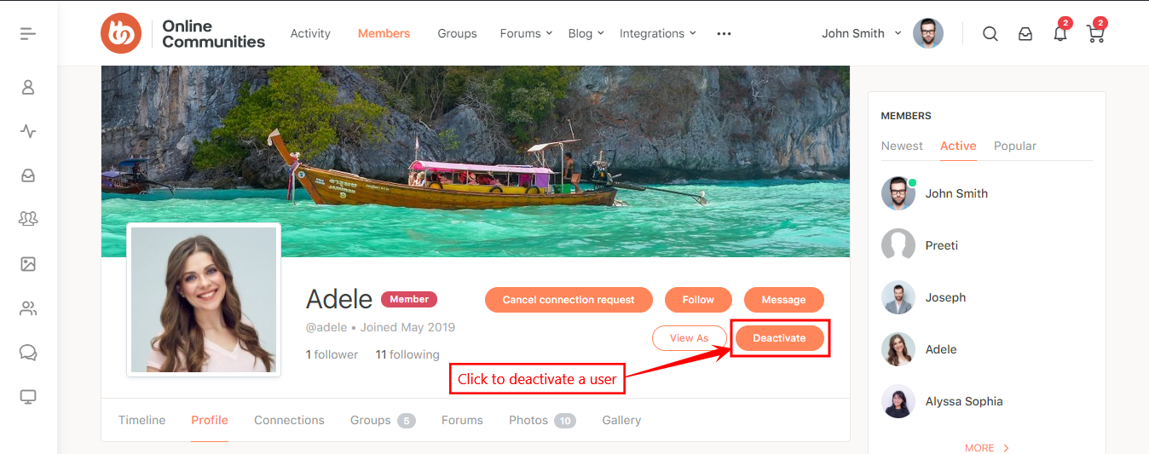Click the '11 following' count
1149x454 pixels.
[x=407, y=354]
